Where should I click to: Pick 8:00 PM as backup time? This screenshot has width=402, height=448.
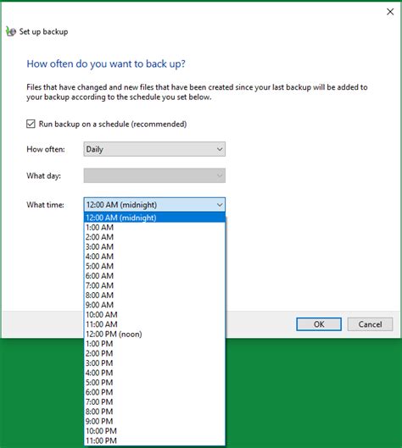pos(154,412)
